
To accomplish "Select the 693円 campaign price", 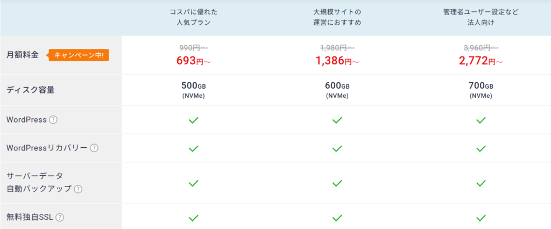I will (x=193, y=61).
